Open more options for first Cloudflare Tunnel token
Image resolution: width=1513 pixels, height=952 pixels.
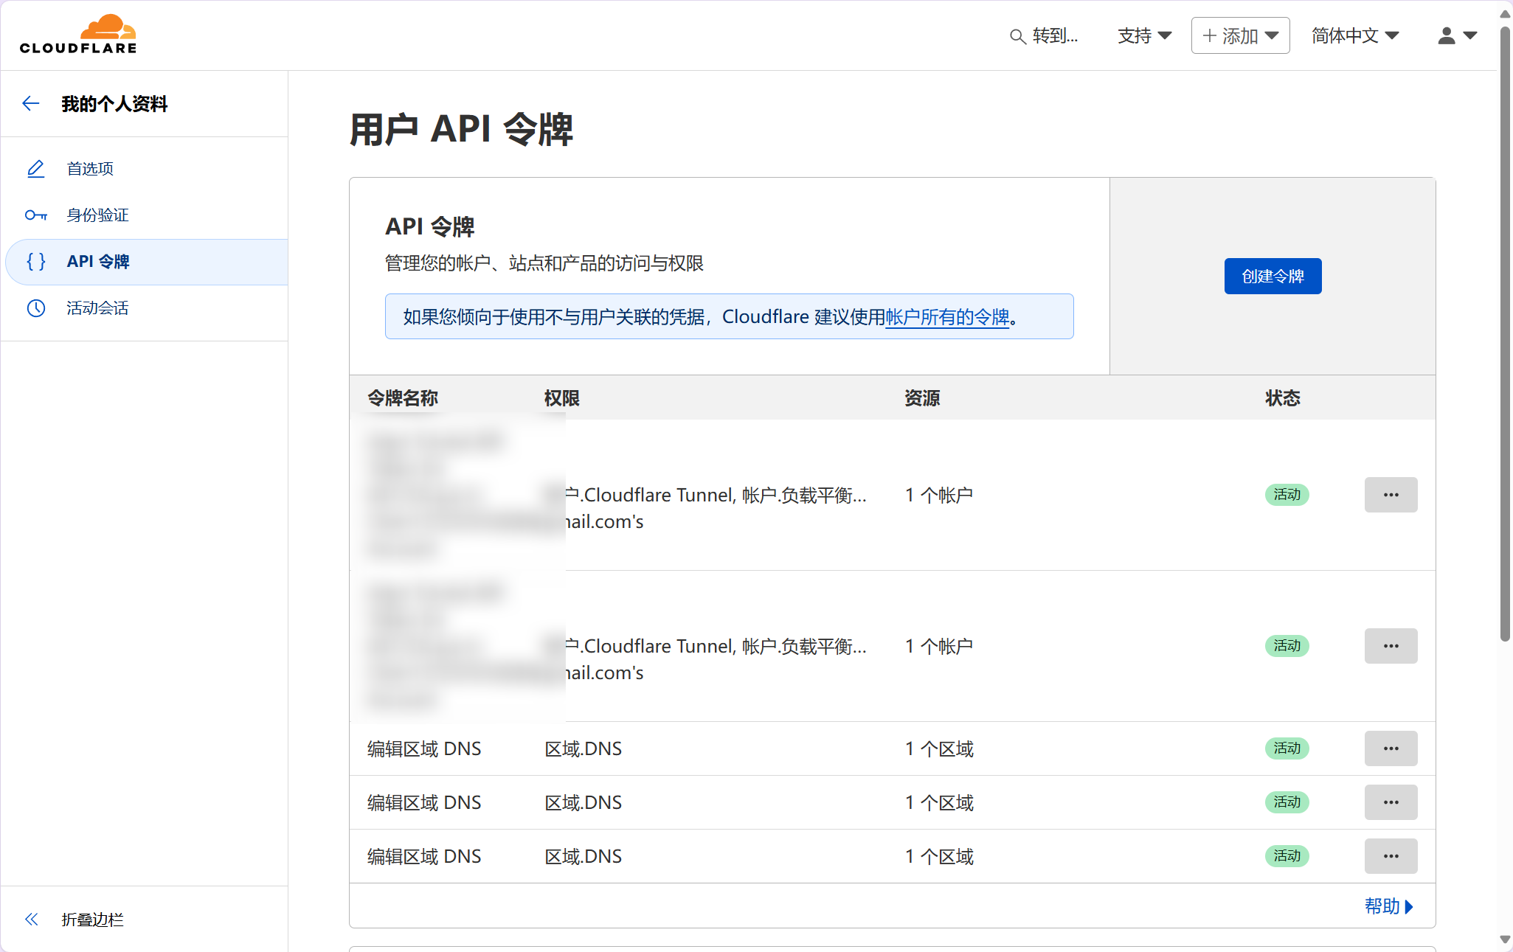(1391, 495)
